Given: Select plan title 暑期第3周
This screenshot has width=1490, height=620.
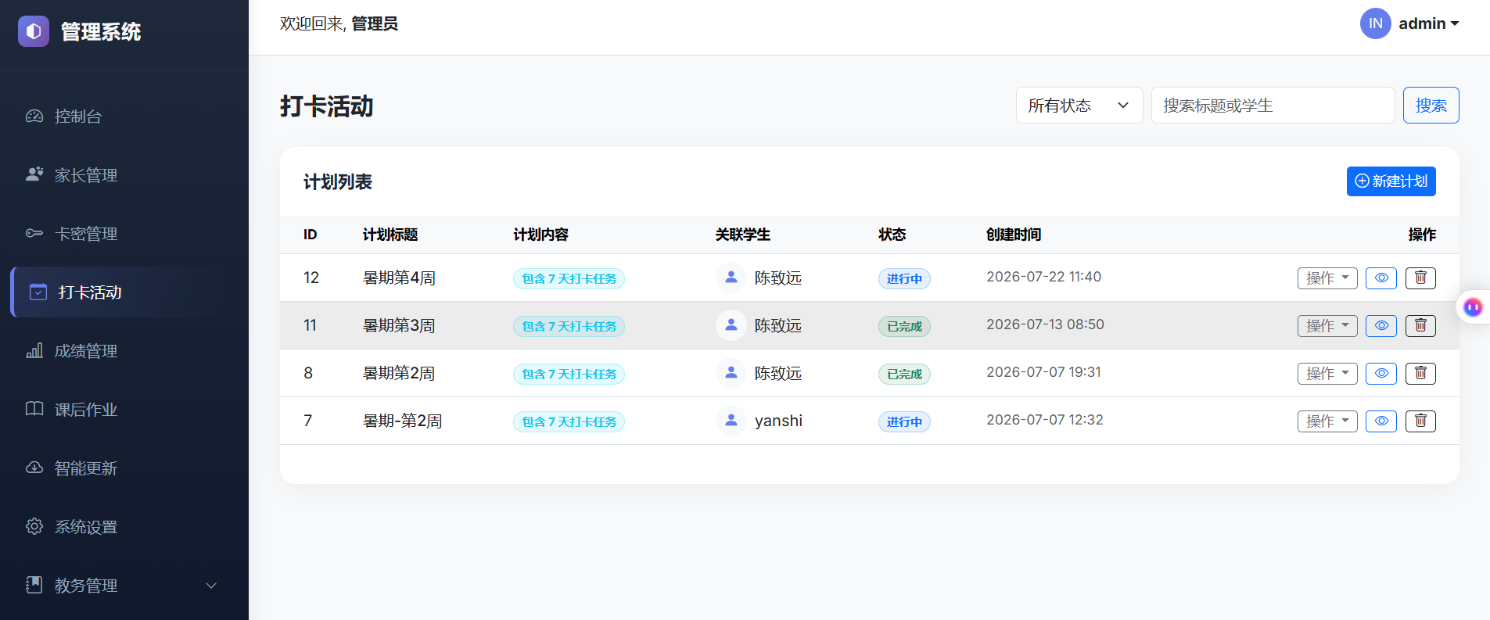Looking at the screenshot, I should click(399, 326).
